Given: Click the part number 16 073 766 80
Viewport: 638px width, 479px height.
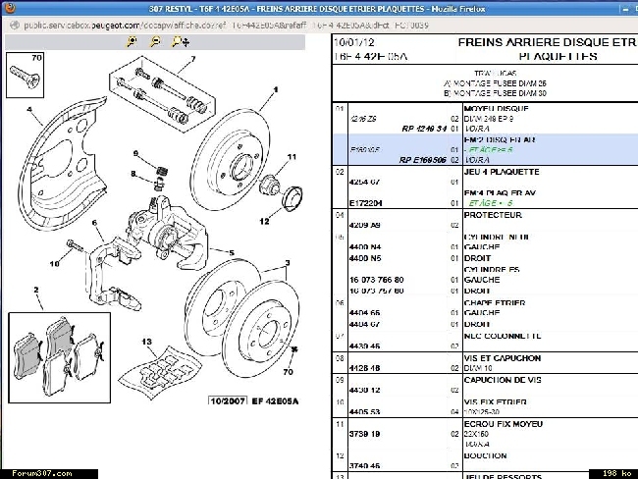Looking at the screenshot, I should [x=376, y=280].
